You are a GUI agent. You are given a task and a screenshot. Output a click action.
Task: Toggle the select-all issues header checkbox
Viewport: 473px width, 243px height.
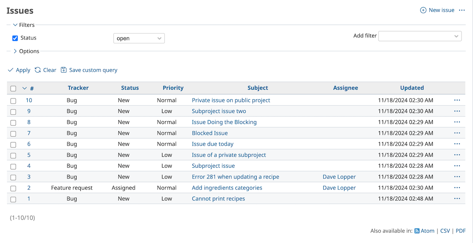13,89
